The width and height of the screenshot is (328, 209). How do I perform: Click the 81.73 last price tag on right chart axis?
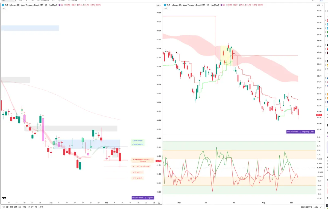pyautogui.click(x=319, y=115)
